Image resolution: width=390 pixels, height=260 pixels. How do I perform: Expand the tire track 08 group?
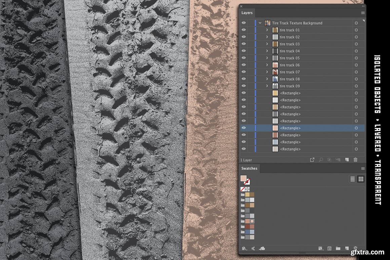click(267, 79)
